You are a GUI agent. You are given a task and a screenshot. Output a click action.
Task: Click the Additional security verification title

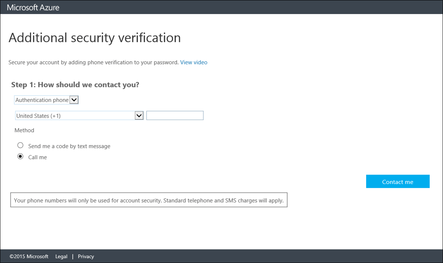[95, 37]
